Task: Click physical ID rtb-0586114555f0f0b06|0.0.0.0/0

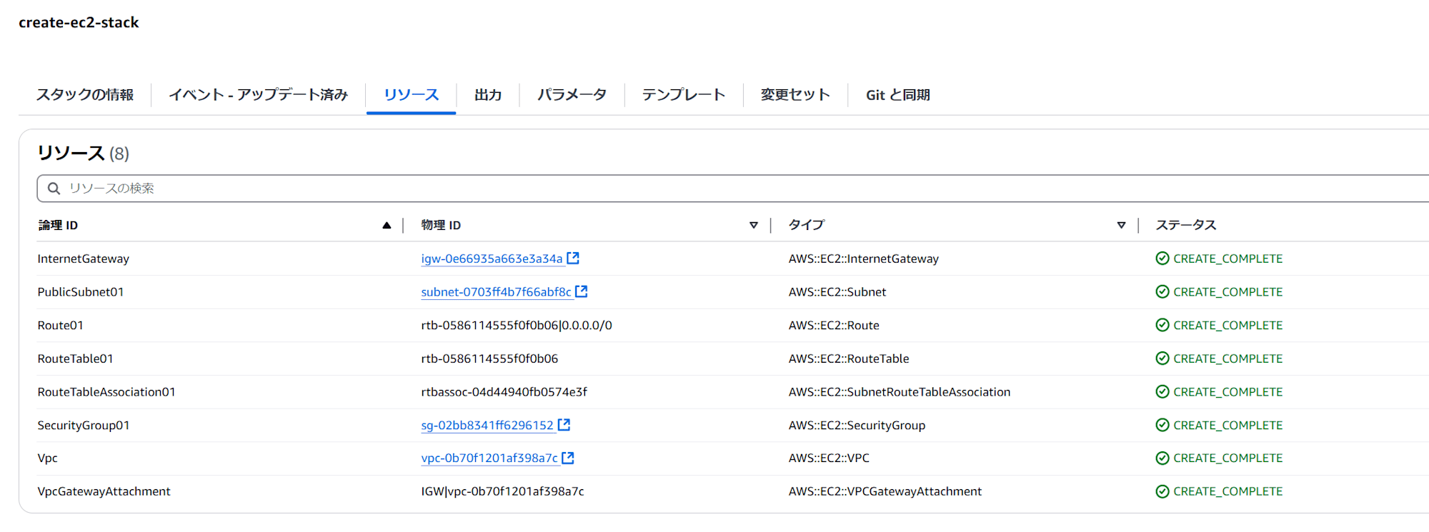Action: click(x=517, y=325)
